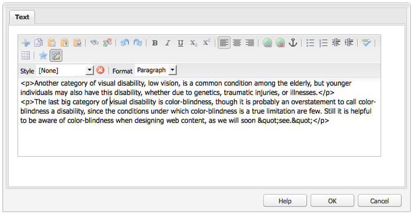Click the Find binoculars icon

click(x=95, y=43)
